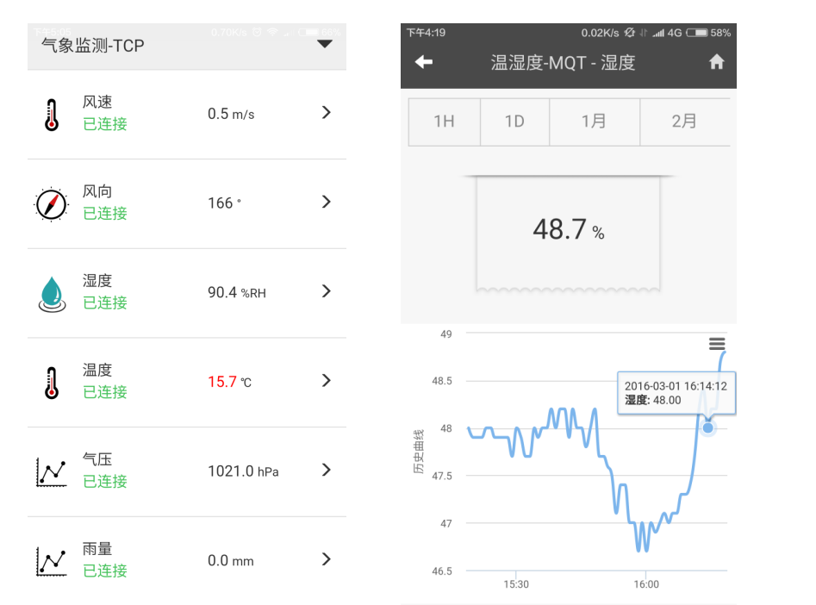Click highlighted data point on humidity curve
816x605 pixels.
click(707, 427)
